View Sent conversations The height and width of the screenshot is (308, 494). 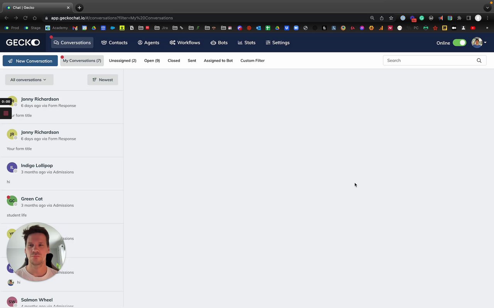pyautogui.click(x=192, y=60)
